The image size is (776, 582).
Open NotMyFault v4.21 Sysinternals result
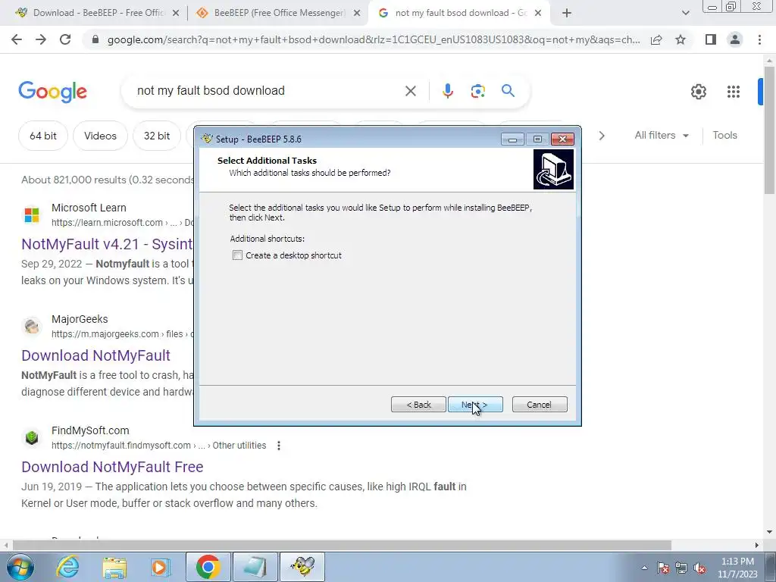107,244
